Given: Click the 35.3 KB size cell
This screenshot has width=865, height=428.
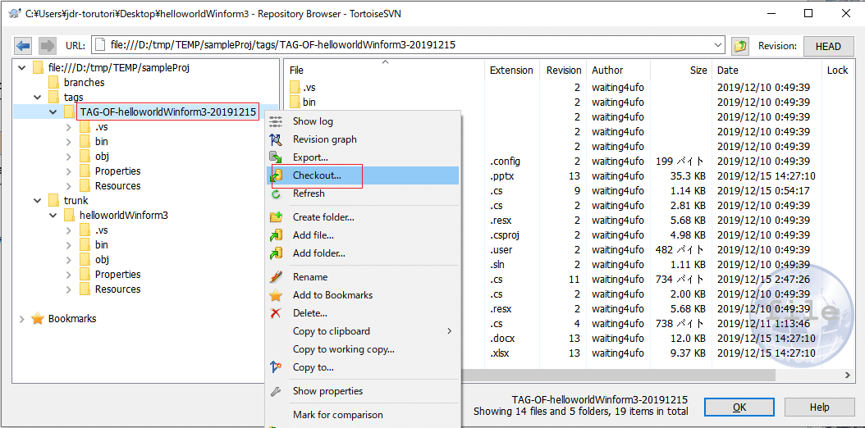Looking at the screenshot, I should (689, 176).
